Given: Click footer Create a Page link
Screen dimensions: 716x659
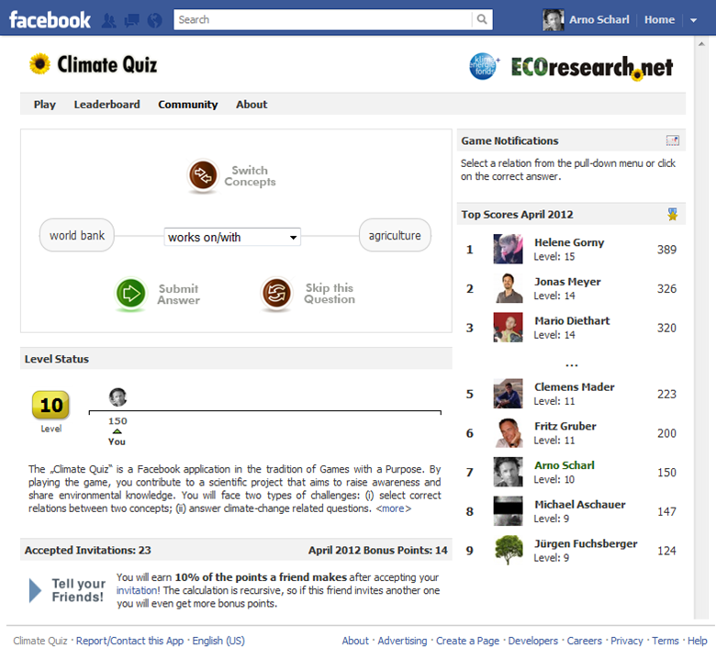Looking at the screenshot, I should point(467,641).
